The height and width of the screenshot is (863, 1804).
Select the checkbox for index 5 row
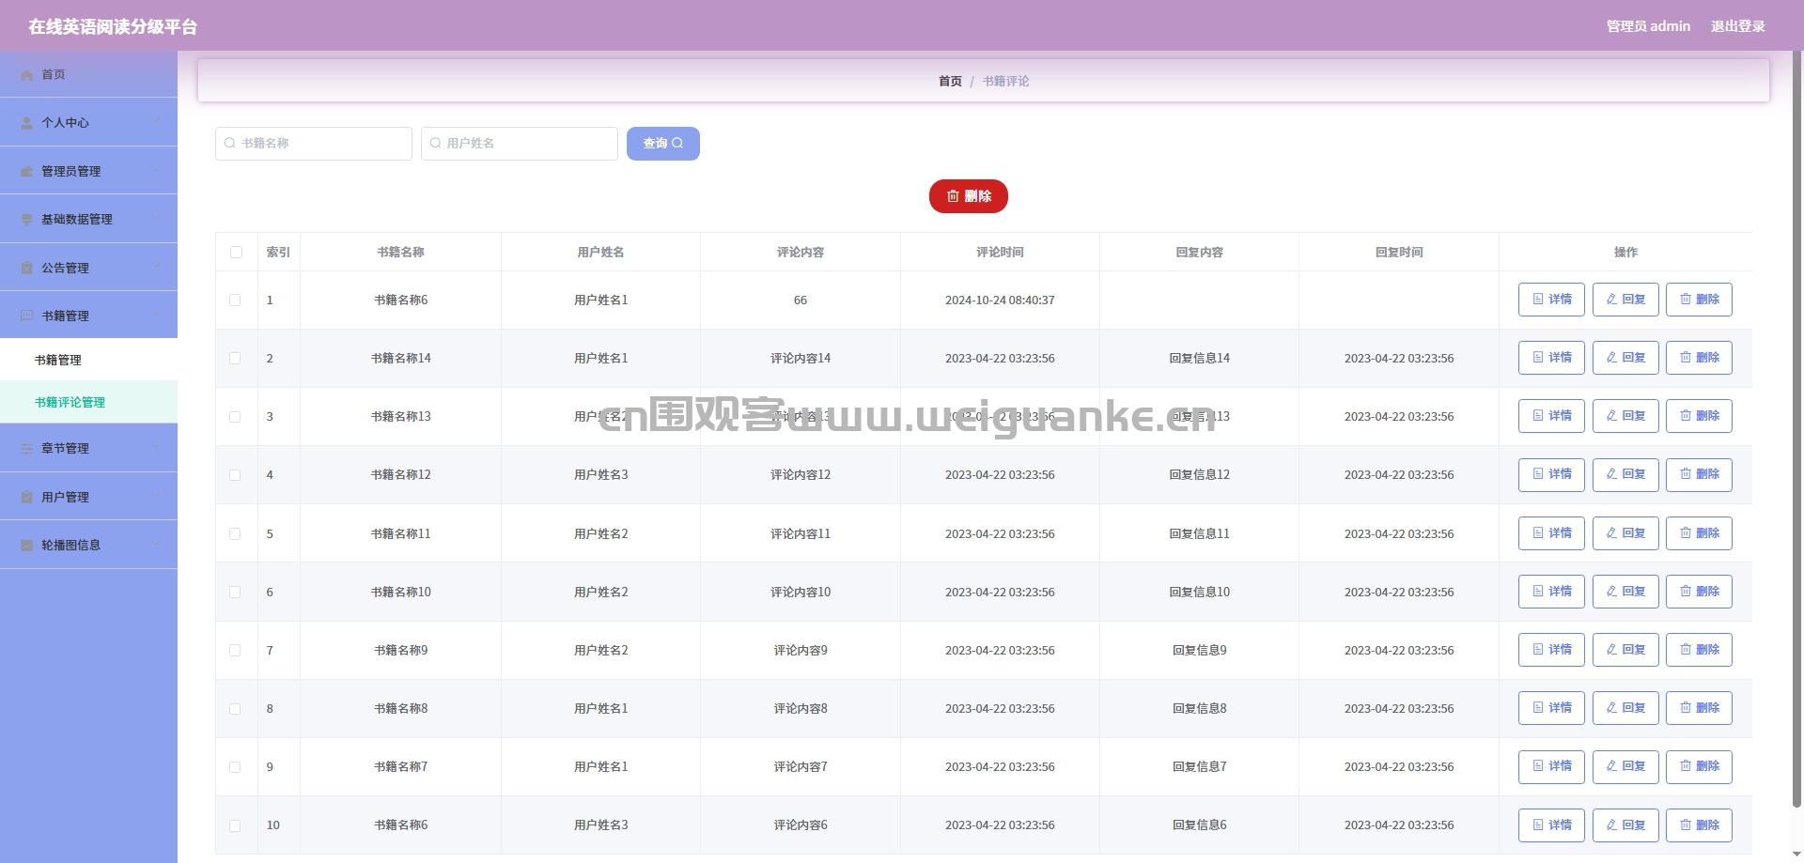coord(235,533)
